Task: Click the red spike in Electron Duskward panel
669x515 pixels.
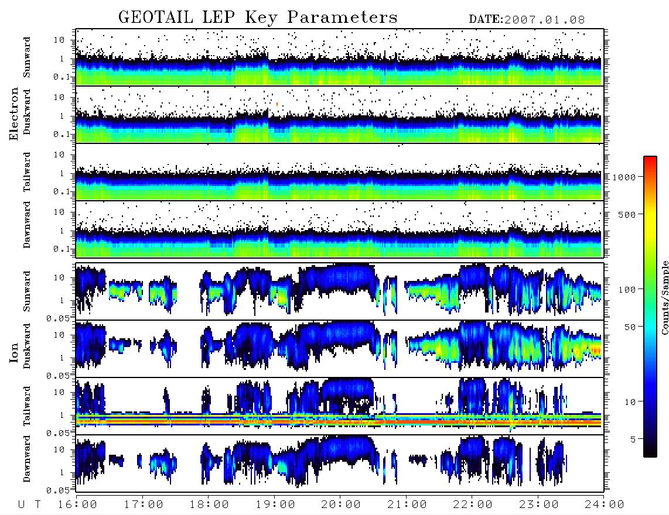Action: click(277, 104)
